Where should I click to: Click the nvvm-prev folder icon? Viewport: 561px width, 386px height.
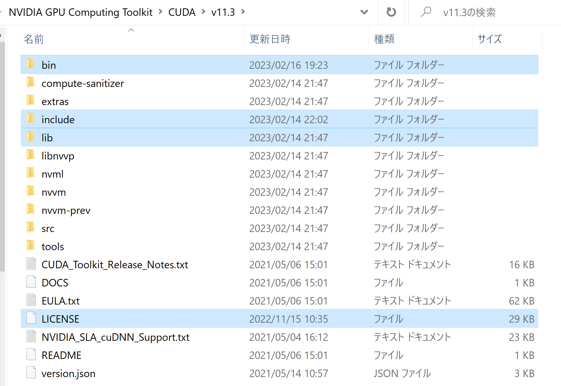point(31,210)
